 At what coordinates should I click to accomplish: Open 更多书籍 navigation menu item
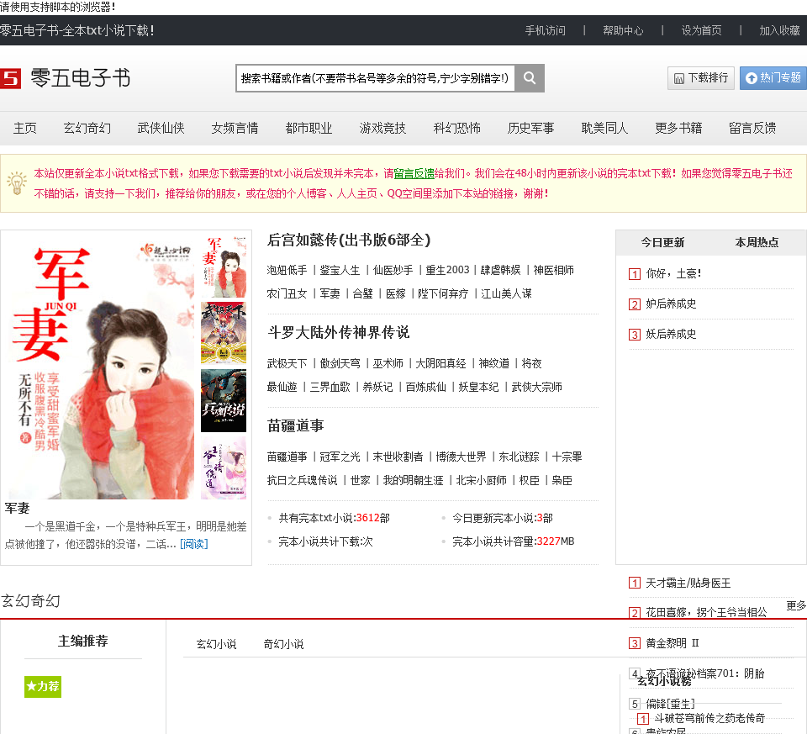[678, 128]
